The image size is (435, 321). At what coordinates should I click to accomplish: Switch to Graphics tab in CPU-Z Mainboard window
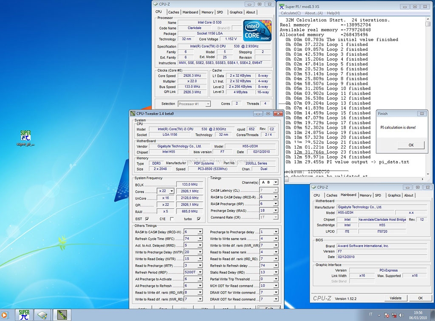[394, 195]
